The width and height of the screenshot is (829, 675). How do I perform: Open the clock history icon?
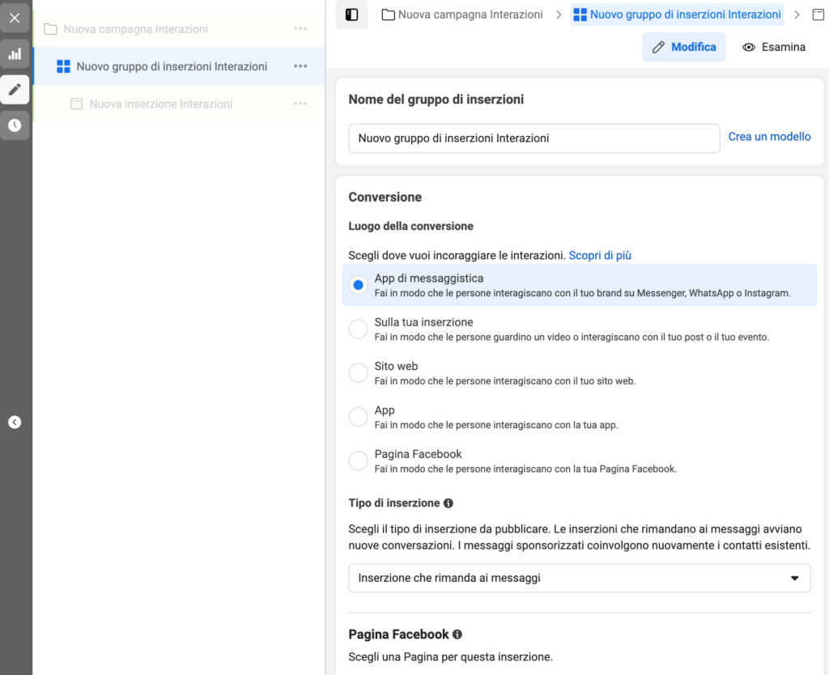click(15, 125)
